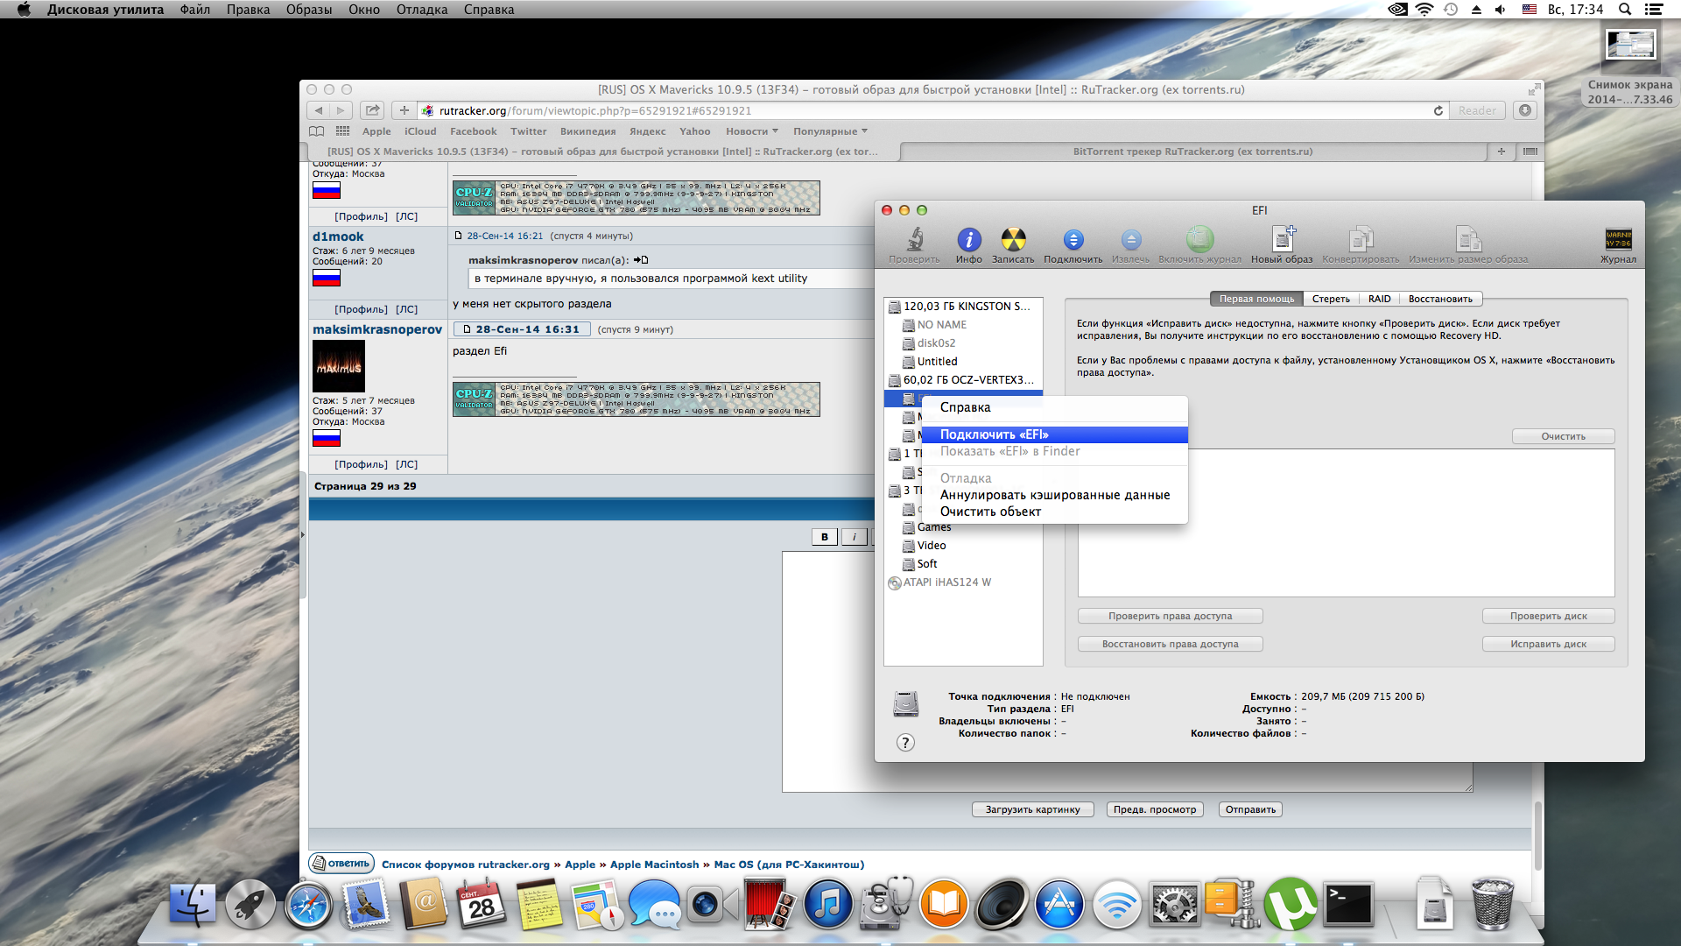
Task: Open Terminal icon in the Dock
Action: pos(1347,905)
